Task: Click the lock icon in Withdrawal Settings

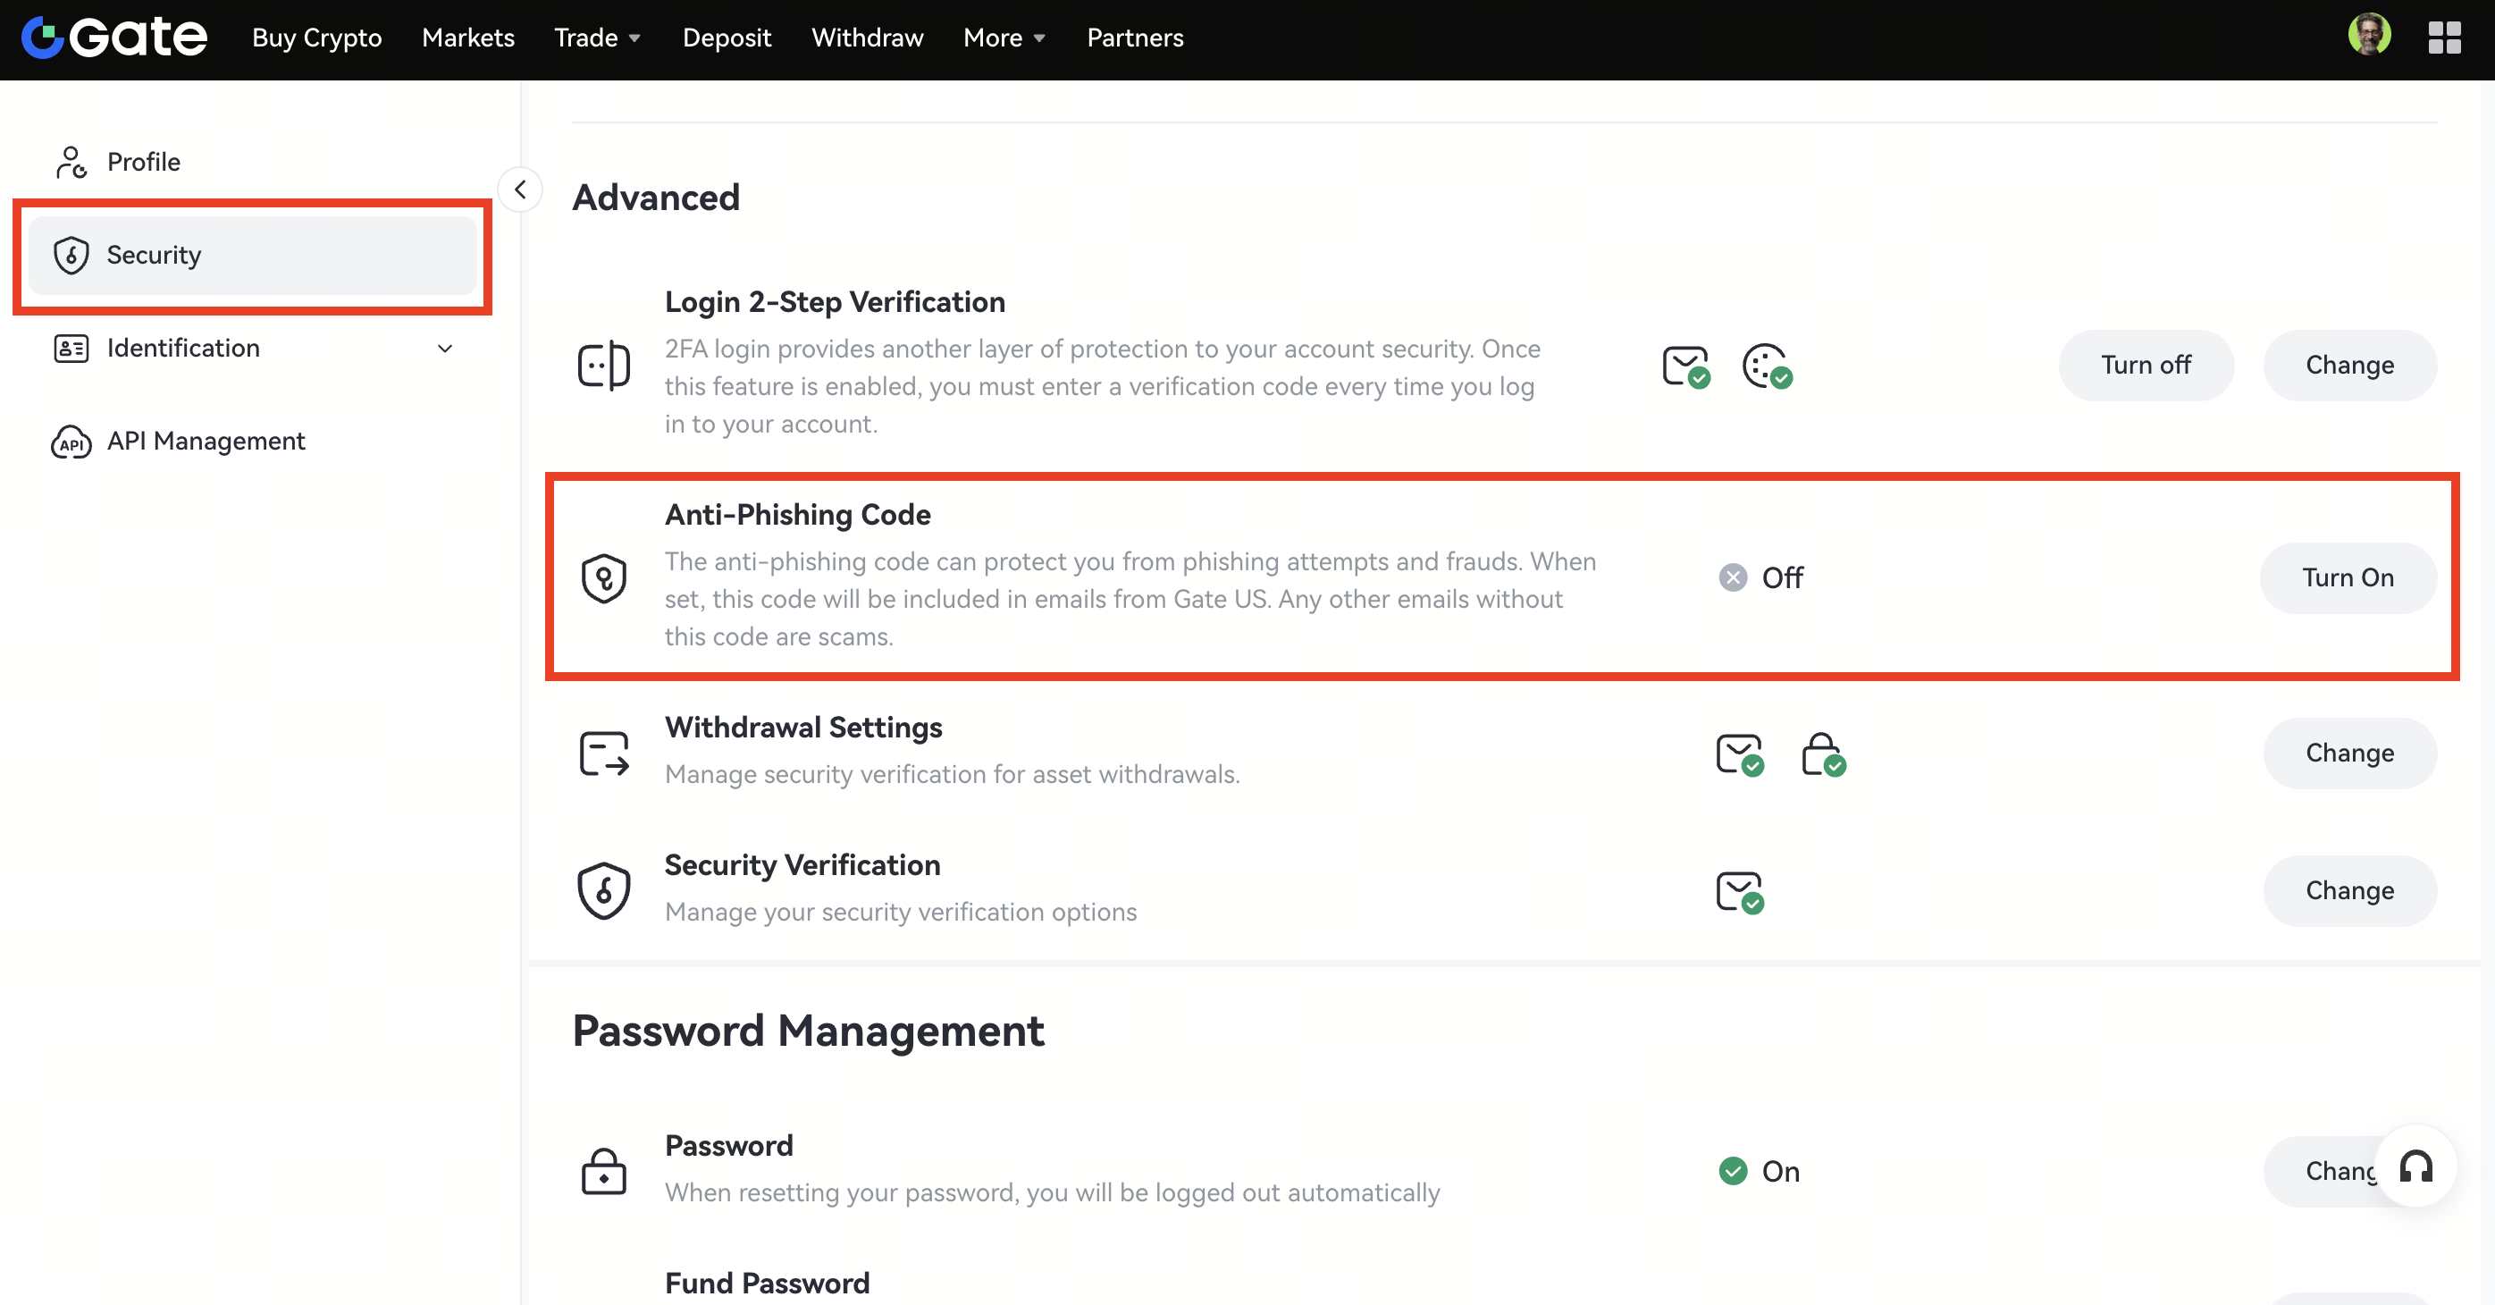Action: tap(1822, 754)
